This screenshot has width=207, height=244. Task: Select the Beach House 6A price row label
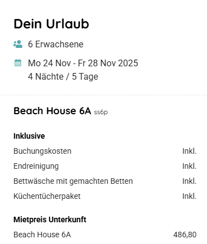pos(42,235)
